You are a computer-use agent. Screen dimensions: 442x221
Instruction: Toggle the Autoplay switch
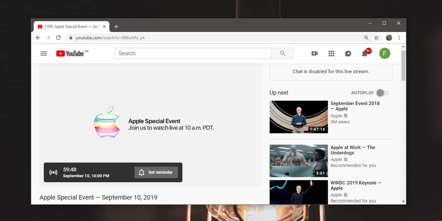[382, 93]
